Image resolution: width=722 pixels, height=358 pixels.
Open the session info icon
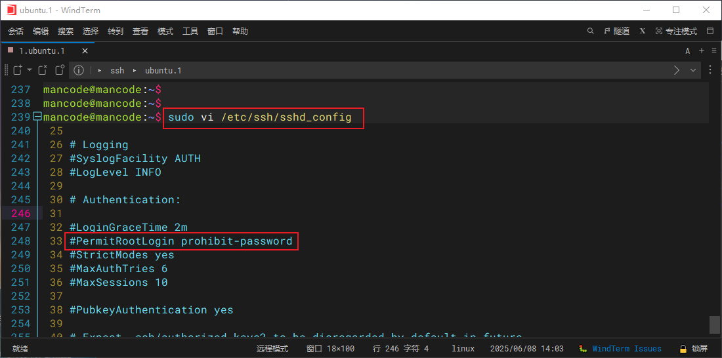(x=79, y=70)
